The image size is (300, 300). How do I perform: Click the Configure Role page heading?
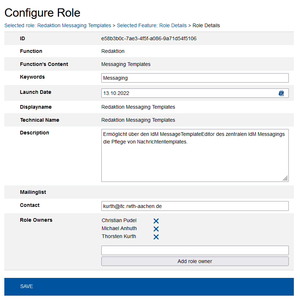[x=42, y=13]
